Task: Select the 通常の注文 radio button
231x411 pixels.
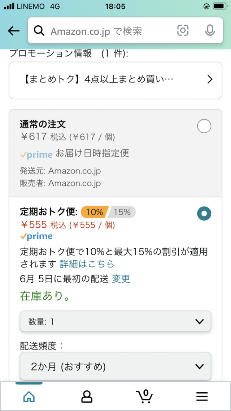Action: (x=204, y=127)
